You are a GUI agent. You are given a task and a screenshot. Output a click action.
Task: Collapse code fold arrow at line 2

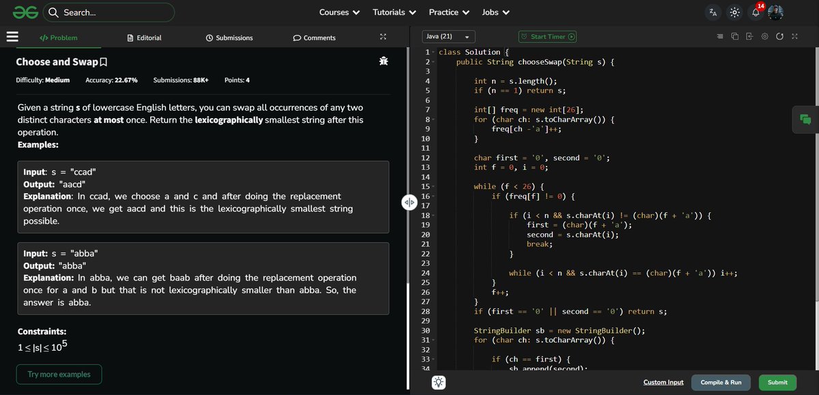tap(433, 62)
